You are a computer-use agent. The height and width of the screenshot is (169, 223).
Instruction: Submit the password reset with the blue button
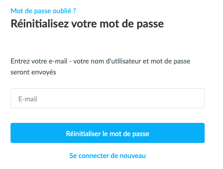coord(108,133)
